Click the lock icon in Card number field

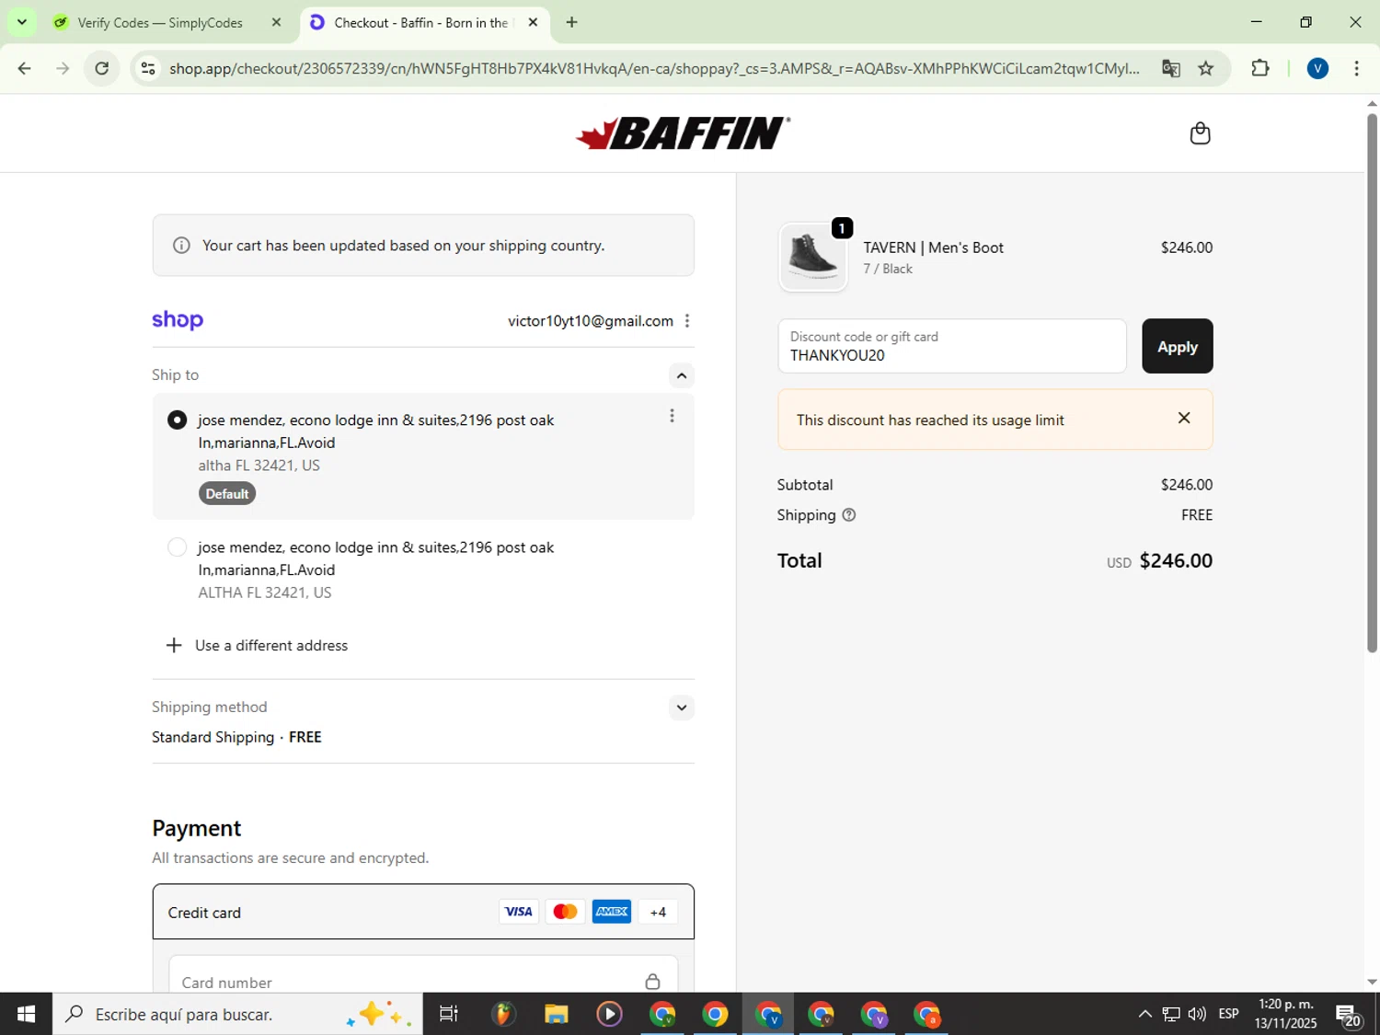(x=652, y=982)
